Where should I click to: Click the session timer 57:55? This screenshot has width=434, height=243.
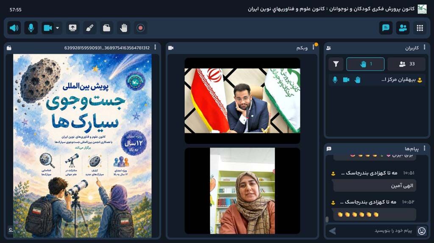pos(16,10)
